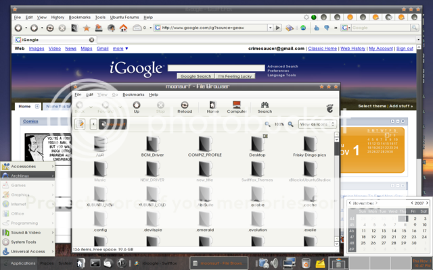Expand the System Tools submenu
The image size is (433, 270).
tap(28, 242)
